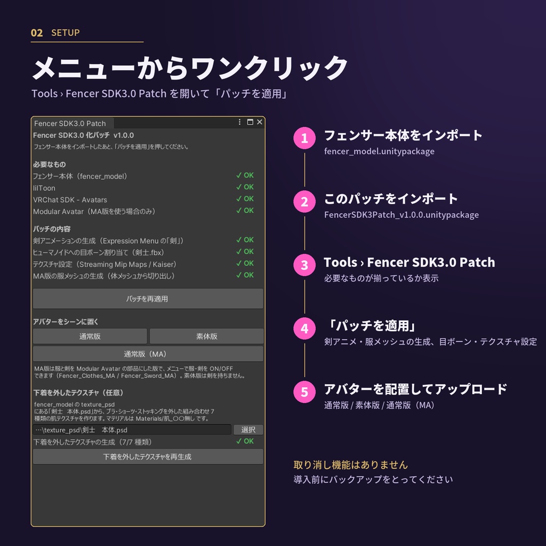
Task: Click the パッチを再適用 button
Action: 148,299
